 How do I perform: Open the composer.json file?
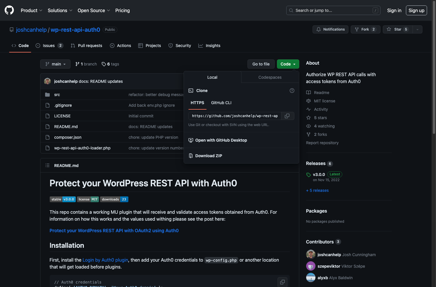tap(68, 137)
